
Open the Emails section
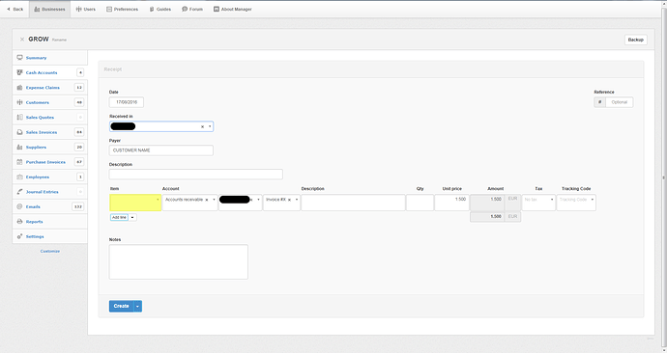49,206
